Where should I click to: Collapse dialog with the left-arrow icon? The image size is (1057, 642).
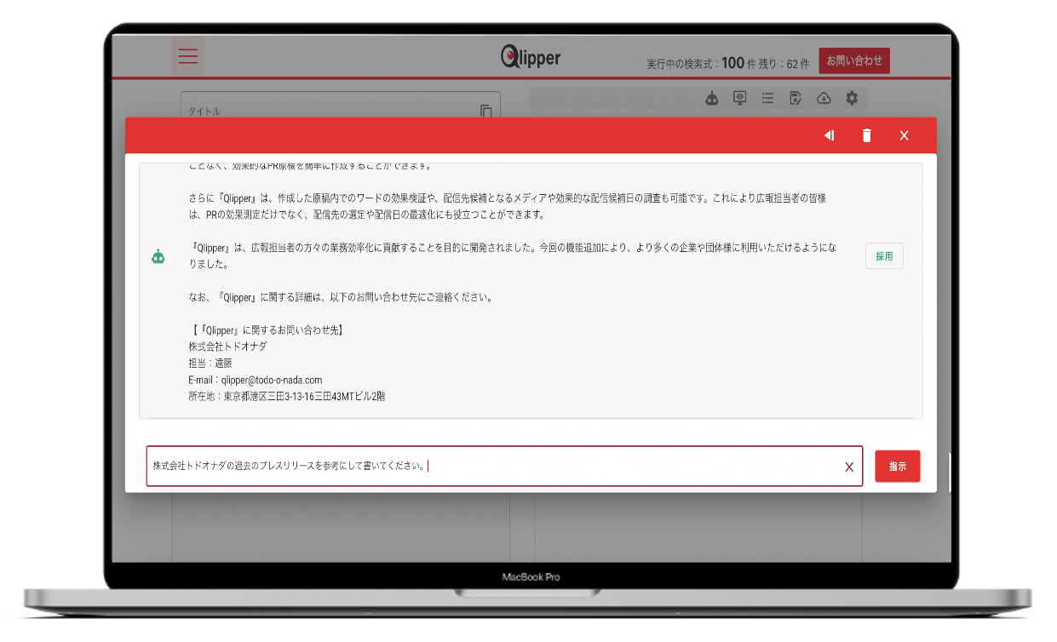coord(829,135)
